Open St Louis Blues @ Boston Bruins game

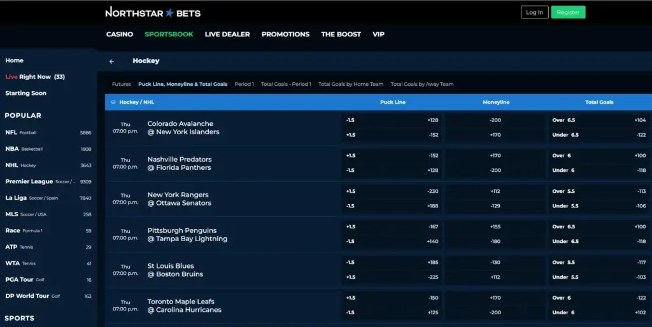[175, 270]
